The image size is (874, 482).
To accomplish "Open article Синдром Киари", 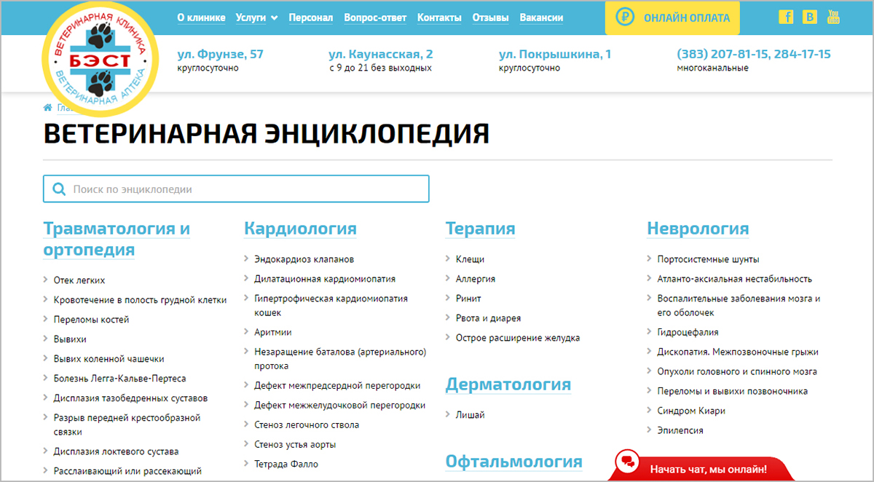I will (x=691, y=411).
